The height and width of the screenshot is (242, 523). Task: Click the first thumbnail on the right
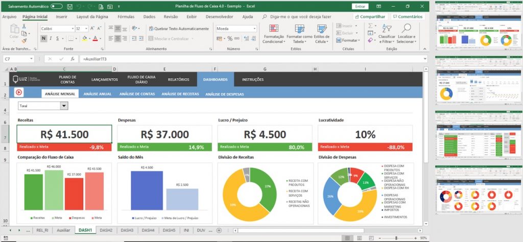479,25
